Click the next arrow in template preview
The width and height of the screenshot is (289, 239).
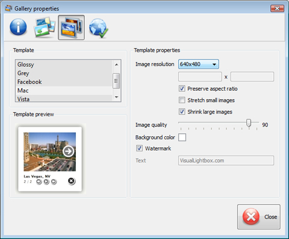68,151
